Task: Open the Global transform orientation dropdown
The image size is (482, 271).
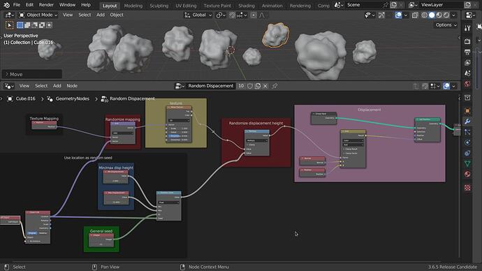Action: [198, 15]
